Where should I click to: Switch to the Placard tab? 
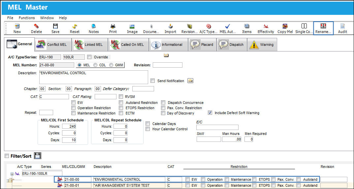[x=202, y=45]
